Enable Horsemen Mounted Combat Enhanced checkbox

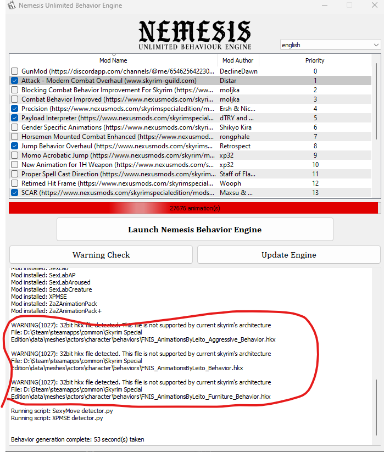(x=14, y=137)
